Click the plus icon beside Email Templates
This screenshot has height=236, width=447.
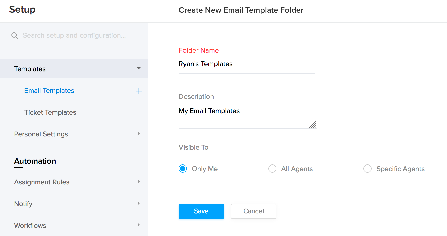[x=139, y=91]
